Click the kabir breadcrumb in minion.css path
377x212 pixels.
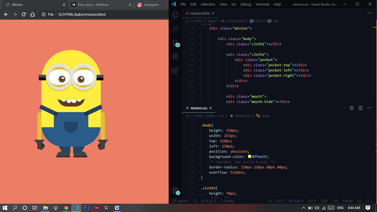(211, 116)
